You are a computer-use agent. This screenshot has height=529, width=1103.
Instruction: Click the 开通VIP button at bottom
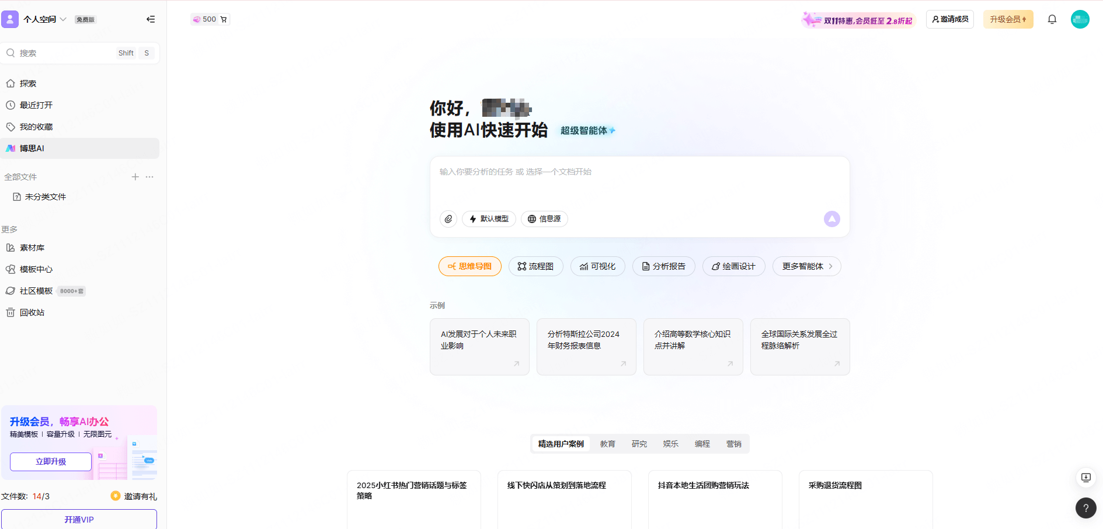tap(79, 519)
